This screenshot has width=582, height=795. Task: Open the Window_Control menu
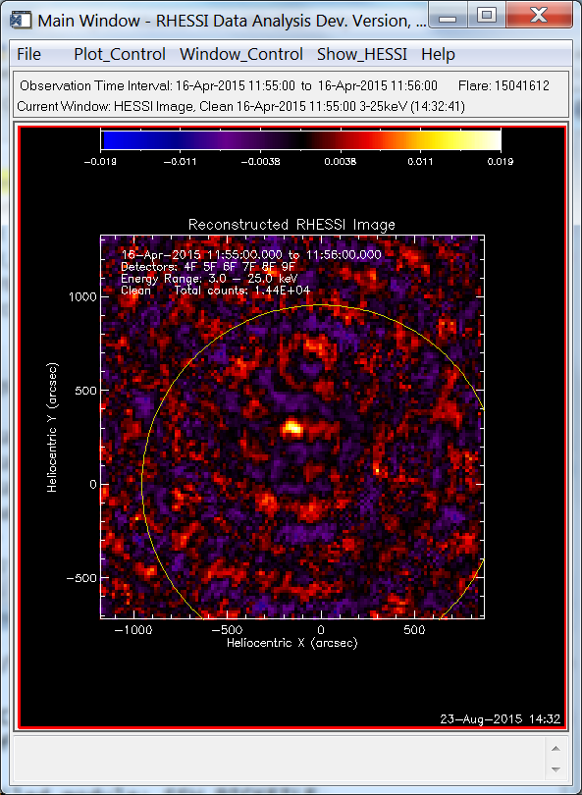(x=241, y=54)
